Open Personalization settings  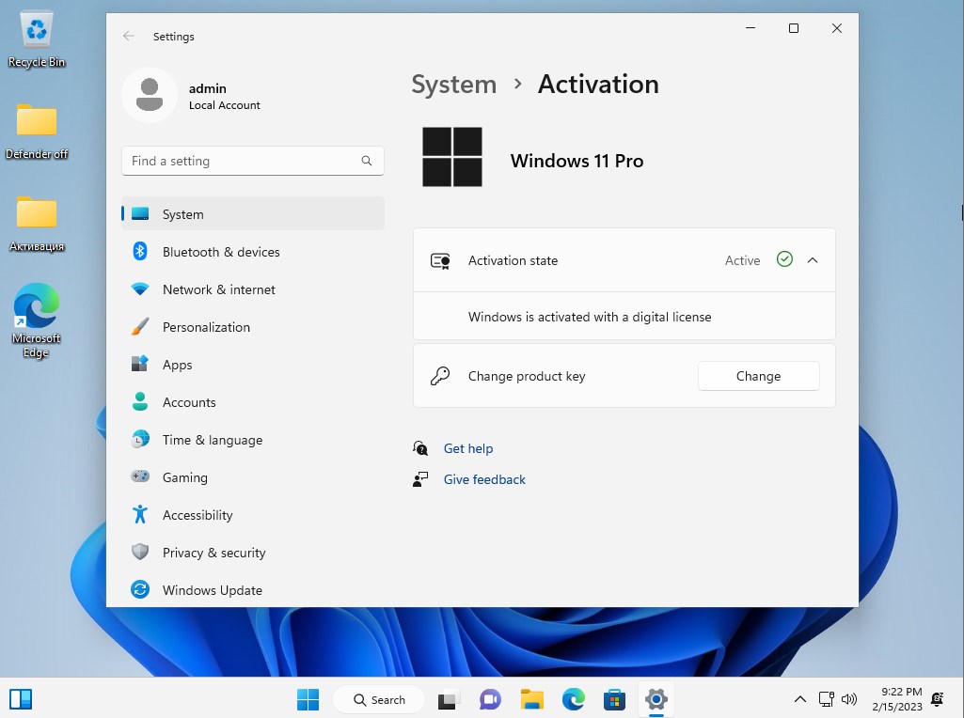pos(207,327)
